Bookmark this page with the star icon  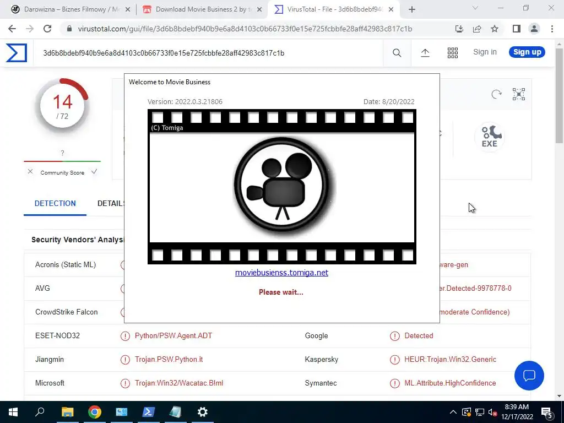[x=495, y=29]
